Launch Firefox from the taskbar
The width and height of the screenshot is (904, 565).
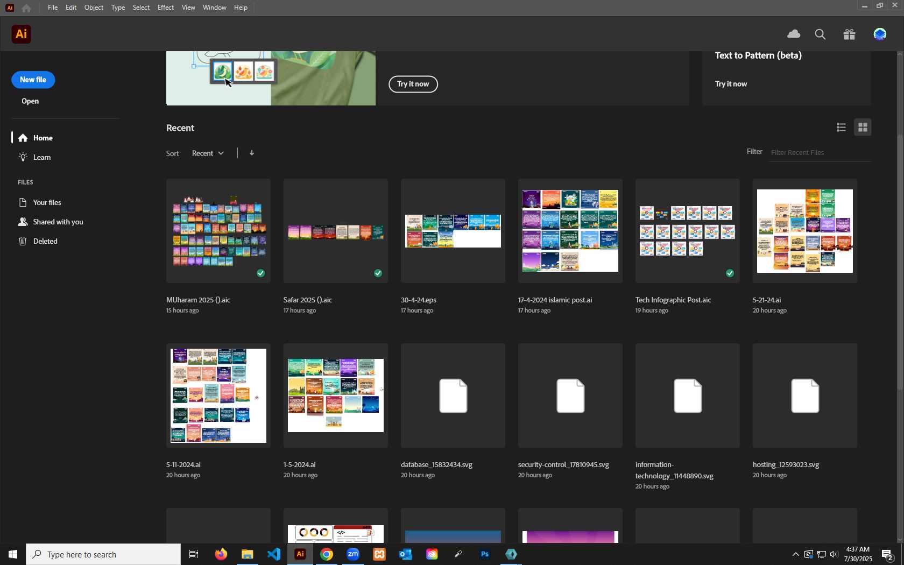click(221, 554)
